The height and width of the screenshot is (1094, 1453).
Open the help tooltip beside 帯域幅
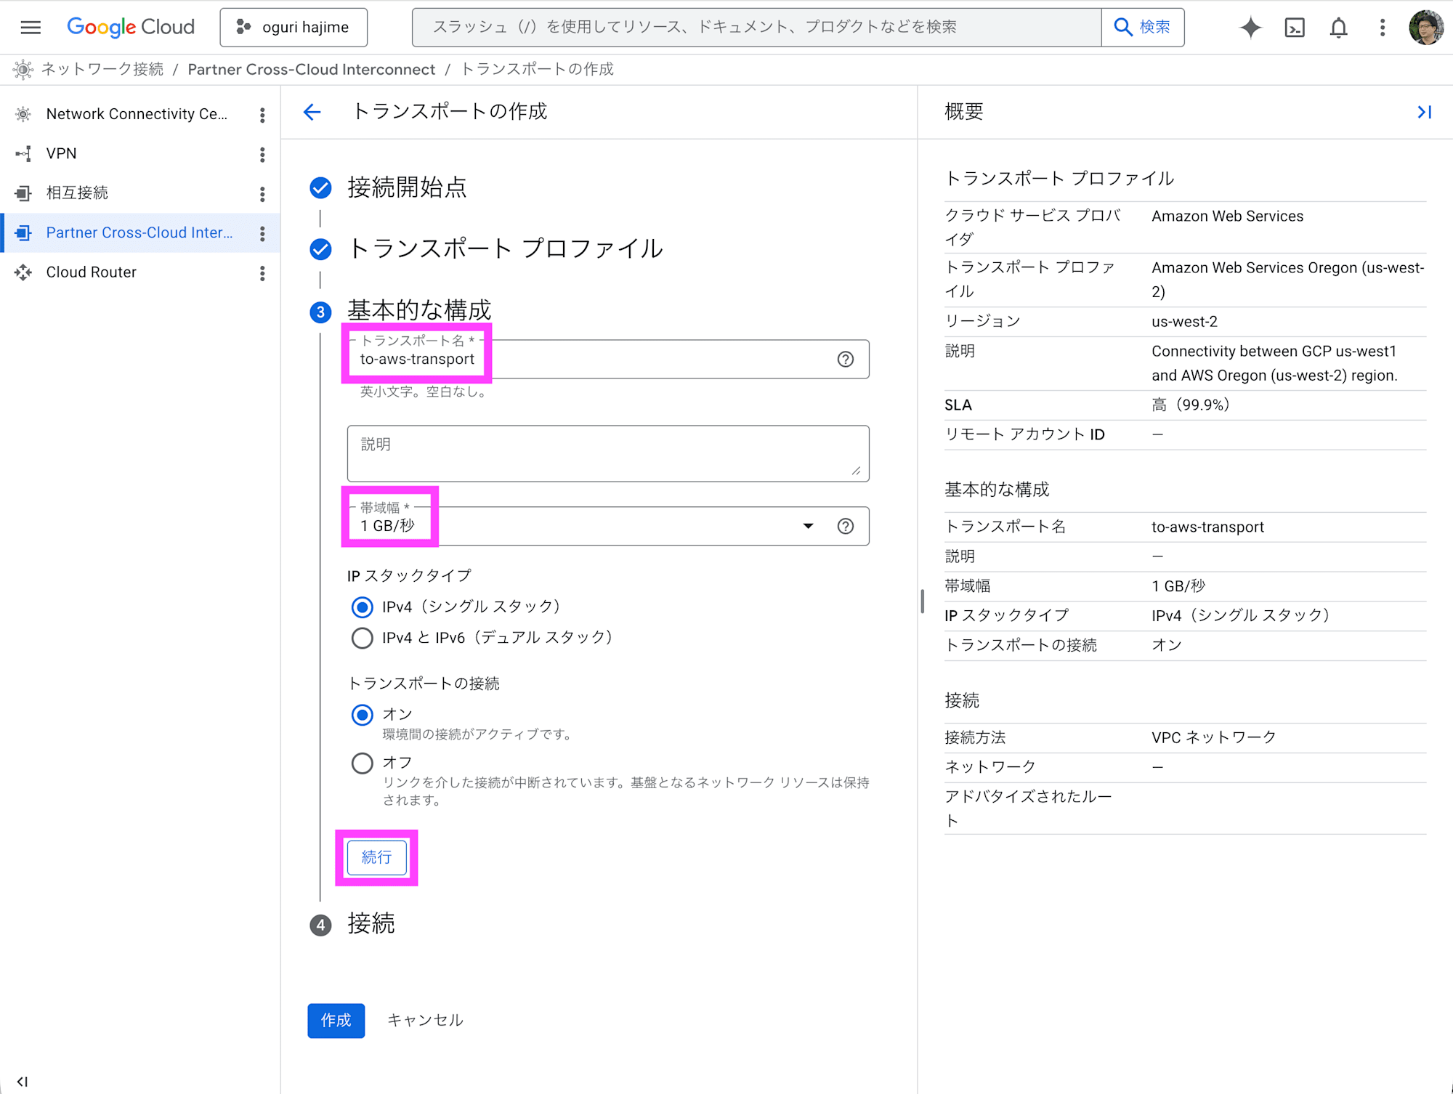click(845, 526)
